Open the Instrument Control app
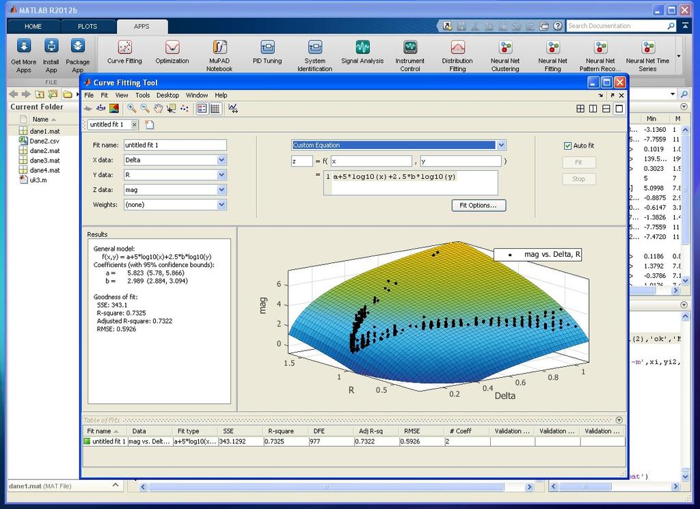This screenshot has height=509, width=700. (410, 56)
